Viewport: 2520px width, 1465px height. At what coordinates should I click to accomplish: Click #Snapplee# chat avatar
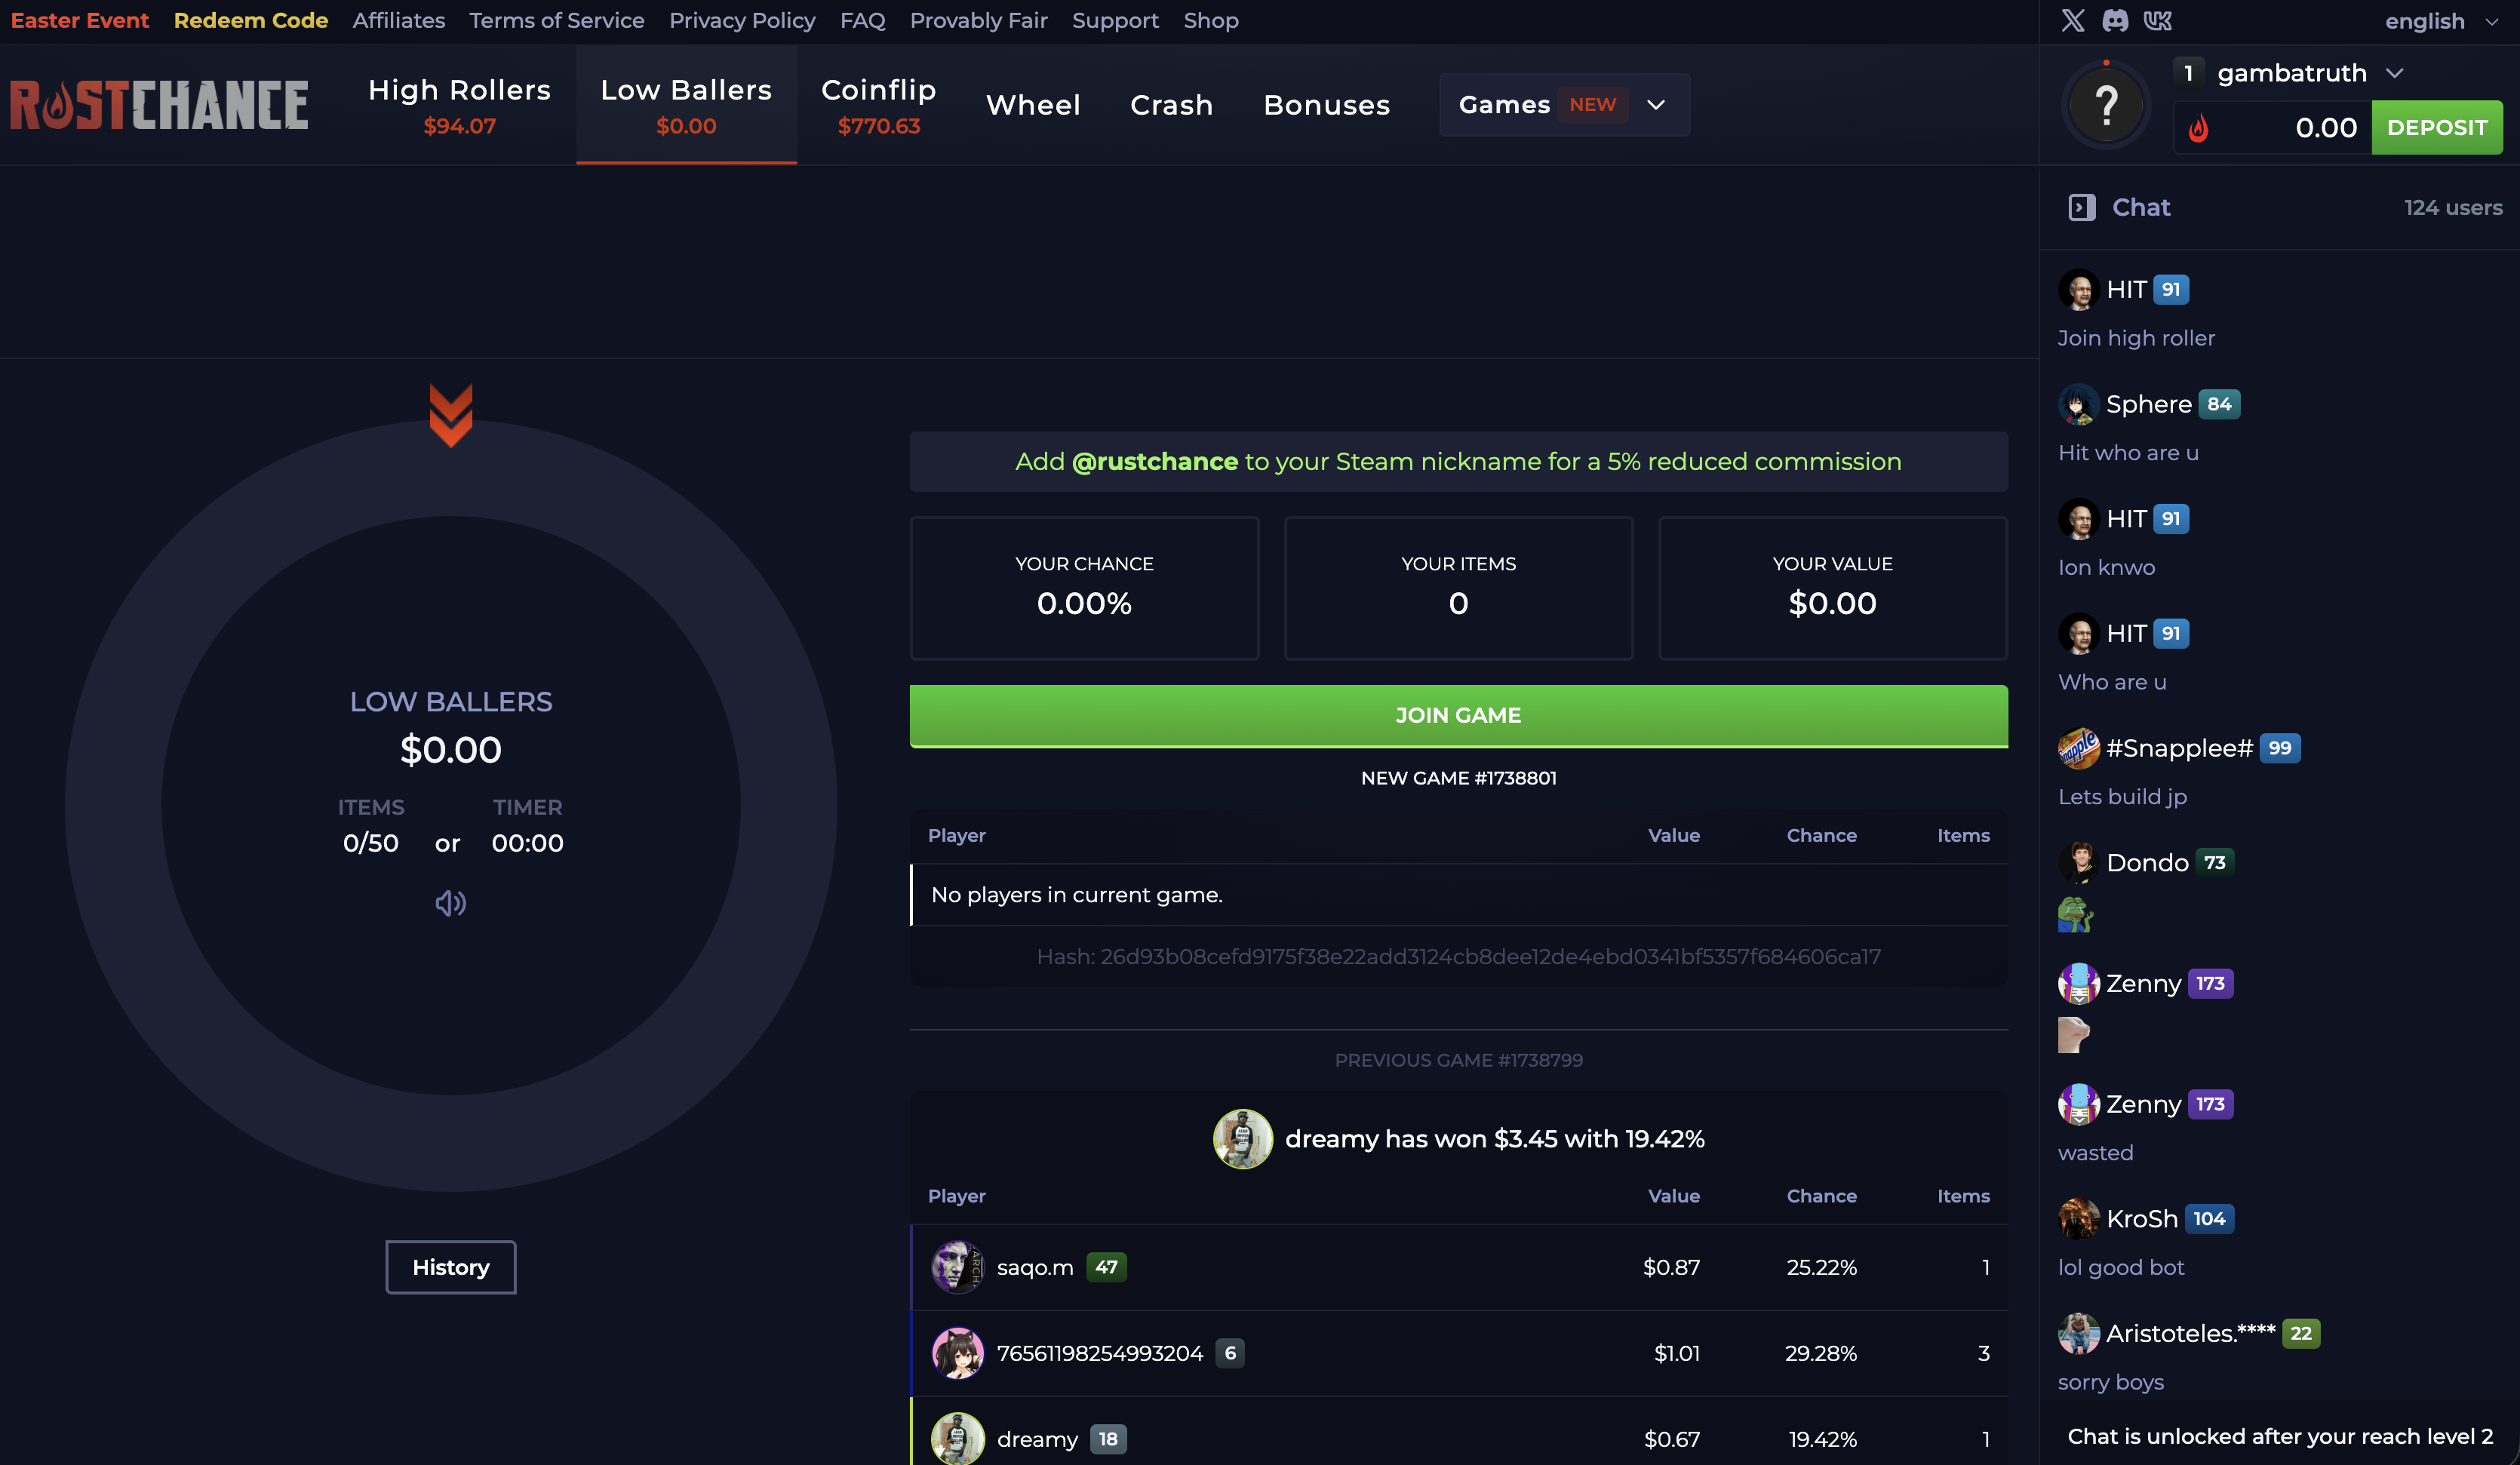(x=2079, y=748)
